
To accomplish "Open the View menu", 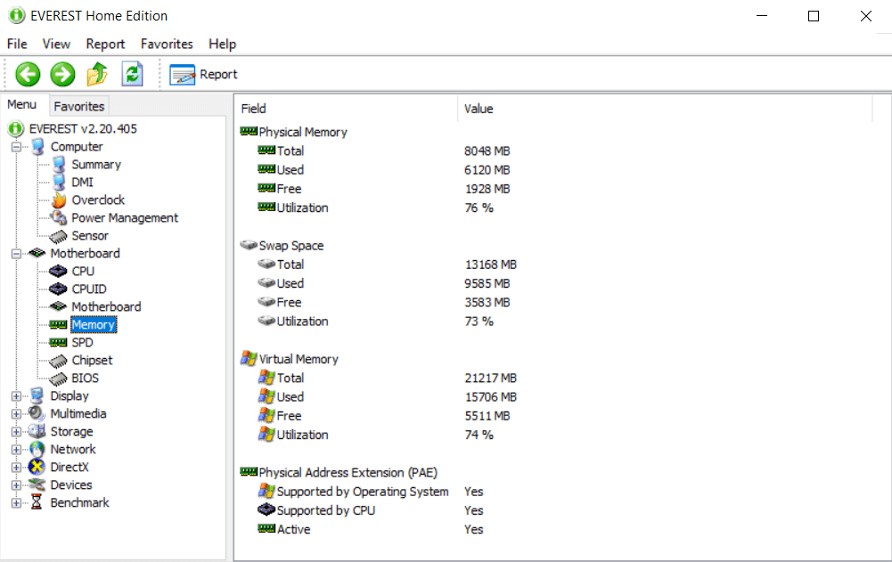I will (x=56, y=44).
